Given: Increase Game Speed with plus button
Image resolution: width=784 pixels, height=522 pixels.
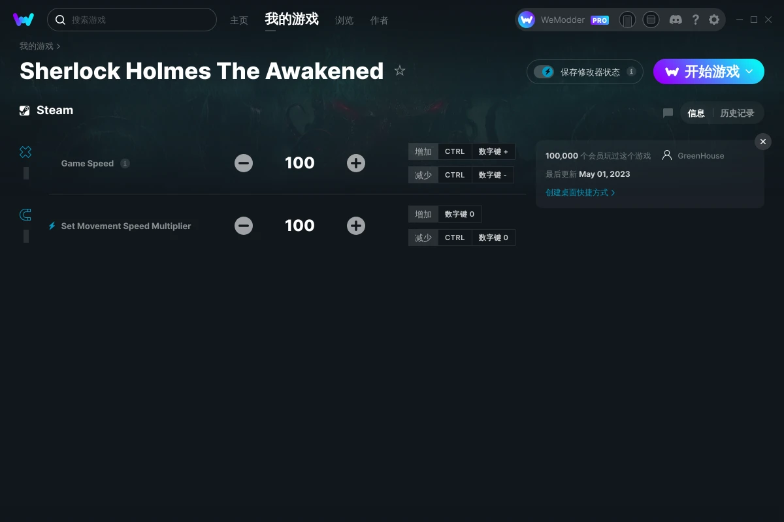Looking at the screenshot, I should click(x=356, y=163).
